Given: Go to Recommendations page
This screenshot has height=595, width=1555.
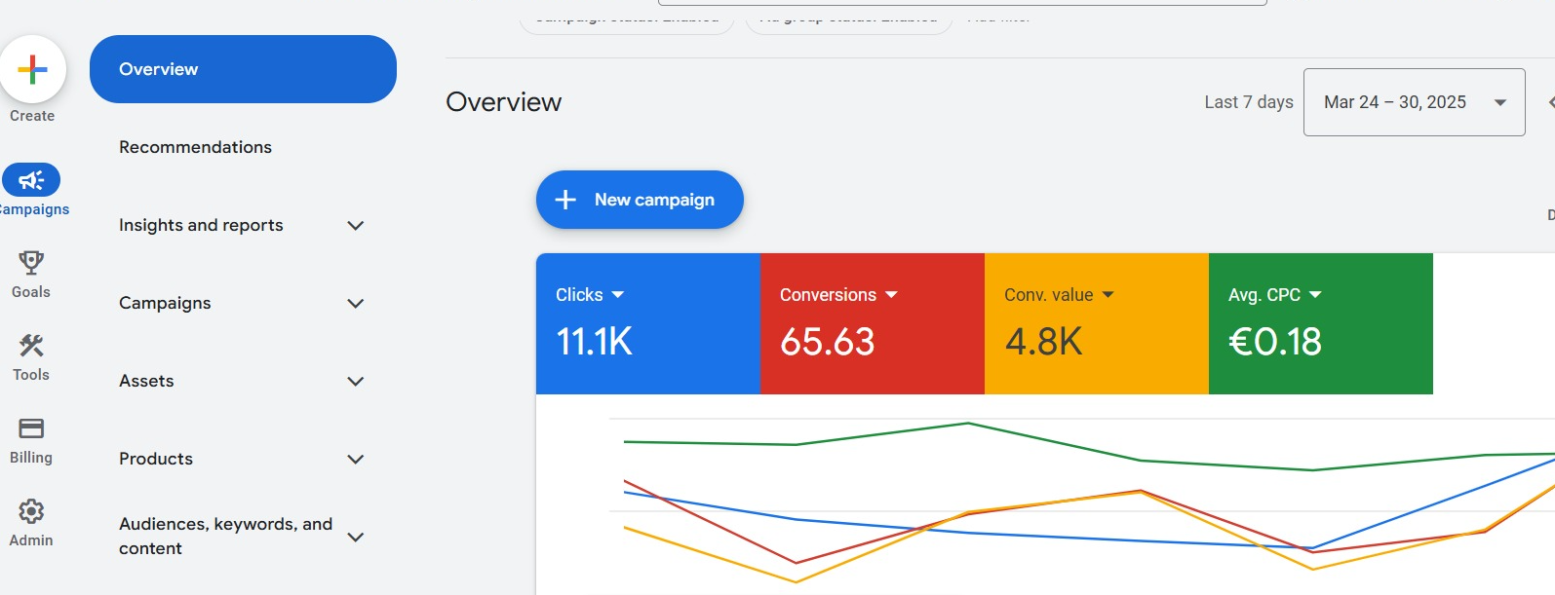Looking at the screenshot, I should pyautogui.click(x=195, y=147).
